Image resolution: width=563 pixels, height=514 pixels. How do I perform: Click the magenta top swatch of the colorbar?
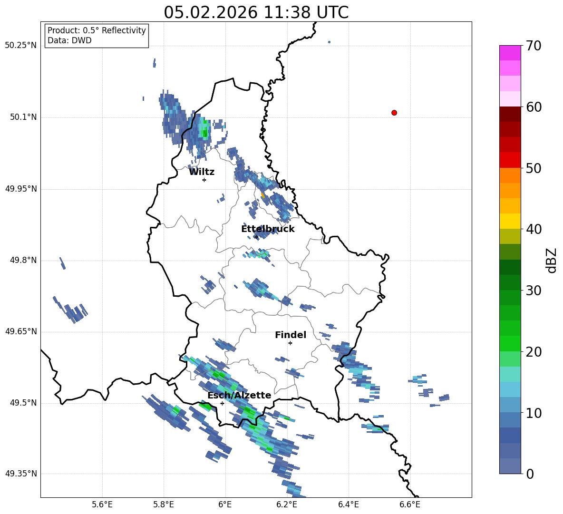click(x=510, y=53)
